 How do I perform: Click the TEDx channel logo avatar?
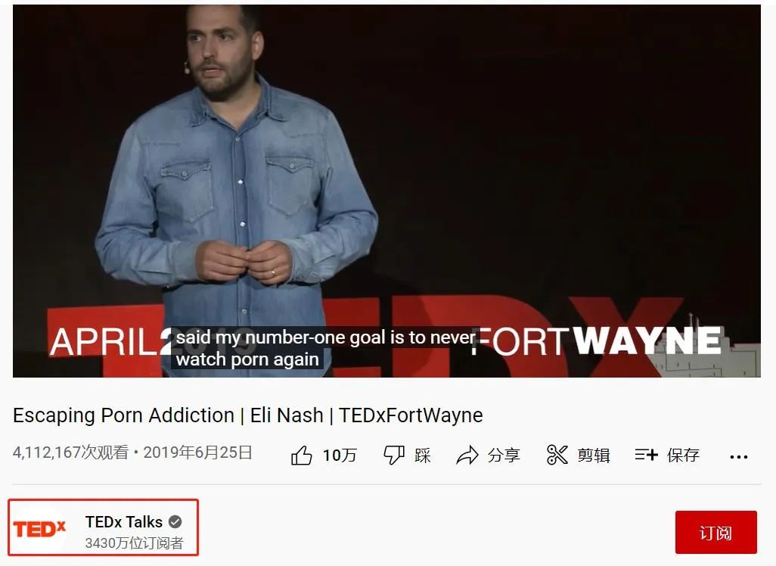pyautogui.click(x=39, y=529)
